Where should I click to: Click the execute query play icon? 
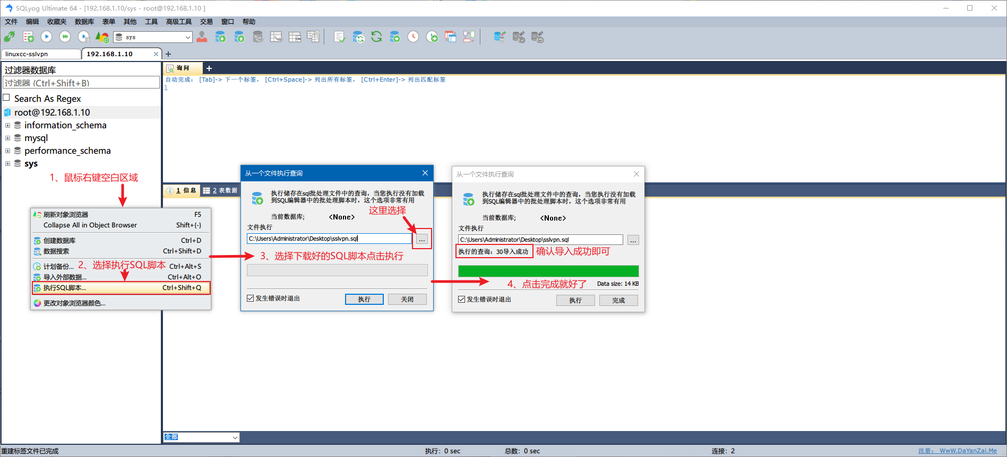click(x=47, y=37)
